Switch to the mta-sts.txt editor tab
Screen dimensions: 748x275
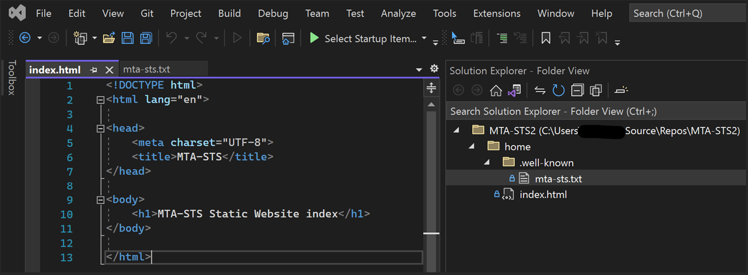tap(146, 70)
